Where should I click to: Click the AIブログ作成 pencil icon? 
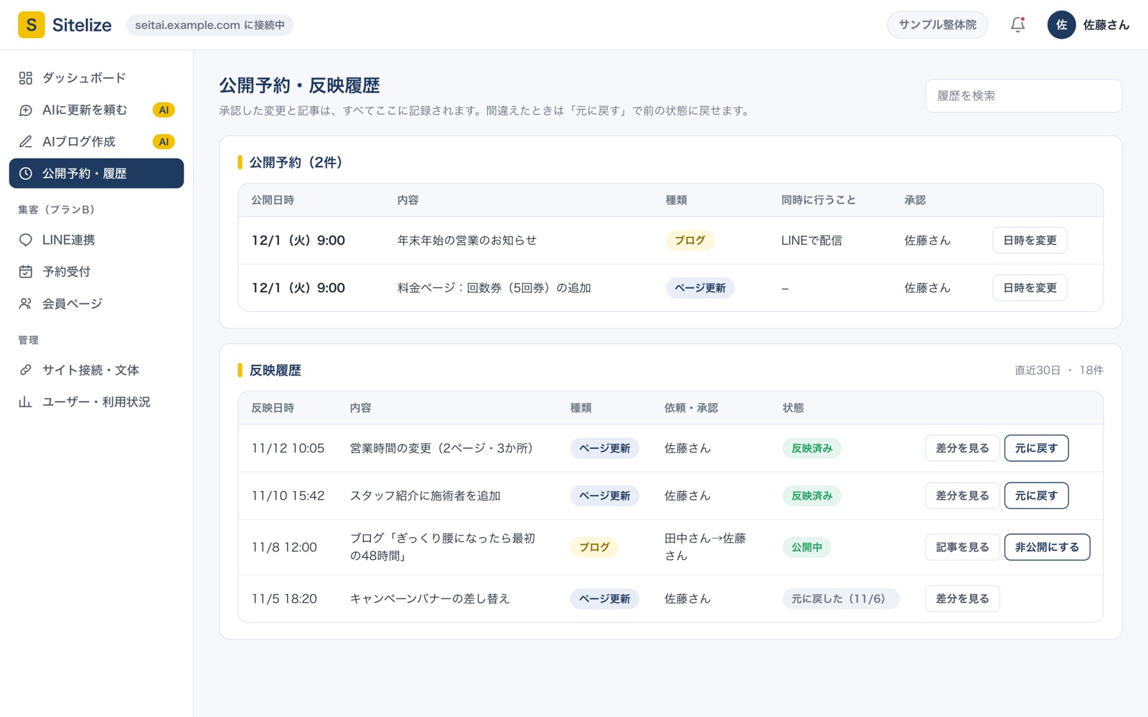[26, 142]
